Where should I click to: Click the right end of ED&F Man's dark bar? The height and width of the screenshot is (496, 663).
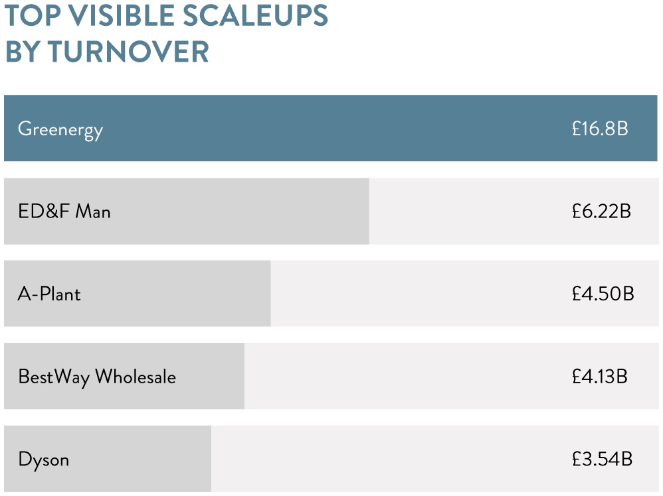click(364, 212)
